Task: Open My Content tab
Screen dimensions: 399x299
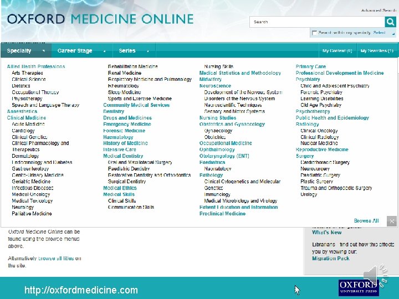Action: pos(337,50)
